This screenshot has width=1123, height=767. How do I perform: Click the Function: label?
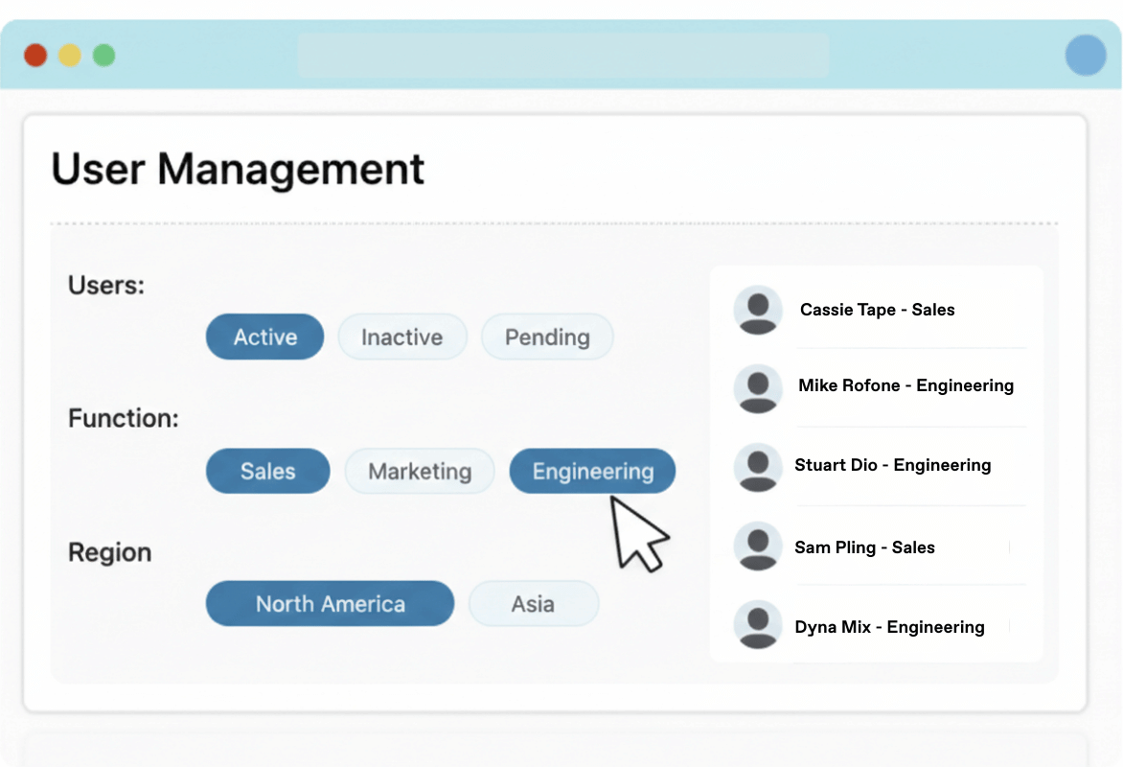[124, 418]
